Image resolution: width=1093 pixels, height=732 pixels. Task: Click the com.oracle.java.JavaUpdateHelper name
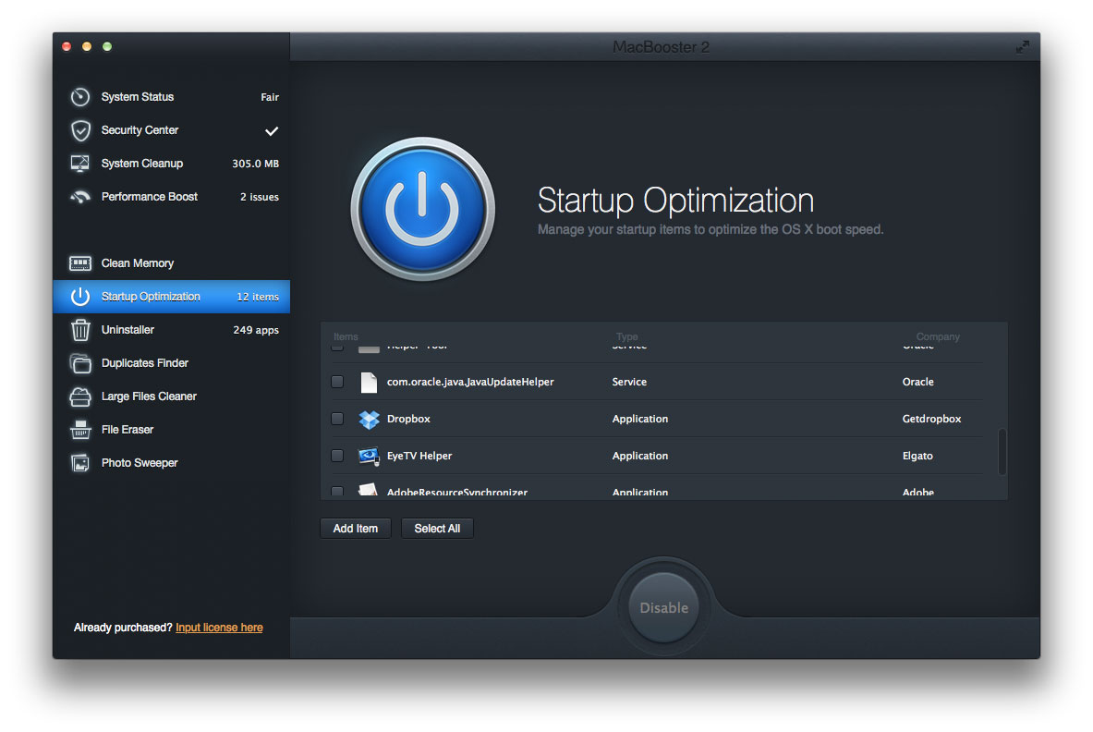point(470,382)
